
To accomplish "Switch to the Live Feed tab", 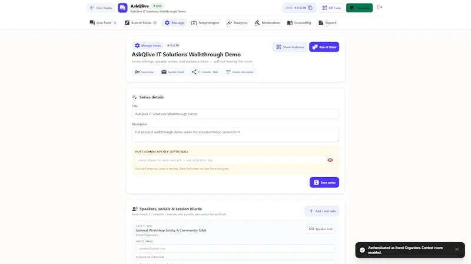I will 102,23.
